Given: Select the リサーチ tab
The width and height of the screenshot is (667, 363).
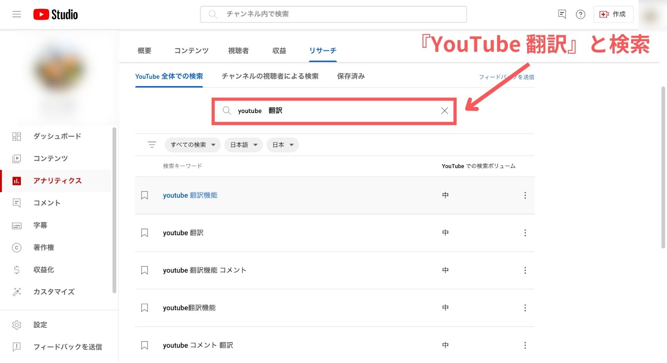Looking at the screenshot, I should click(323, 50).
